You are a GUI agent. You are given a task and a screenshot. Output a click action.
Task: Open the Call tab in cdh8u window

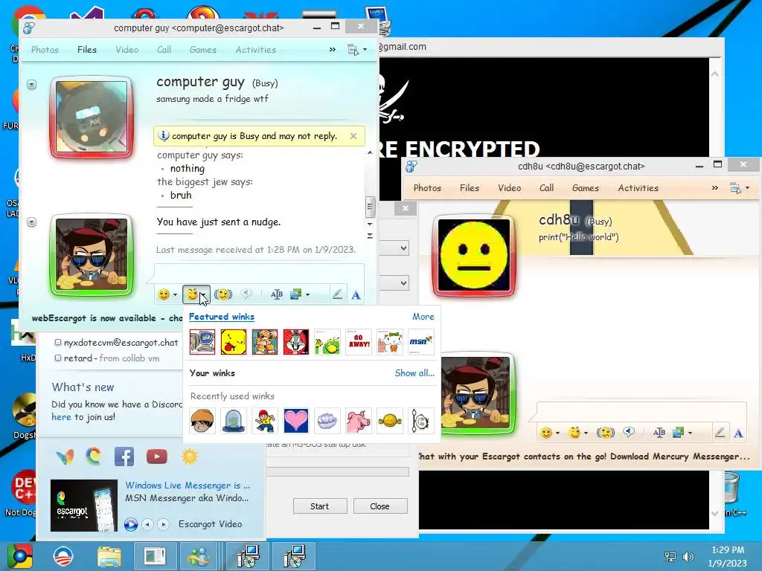pos(546,188)
